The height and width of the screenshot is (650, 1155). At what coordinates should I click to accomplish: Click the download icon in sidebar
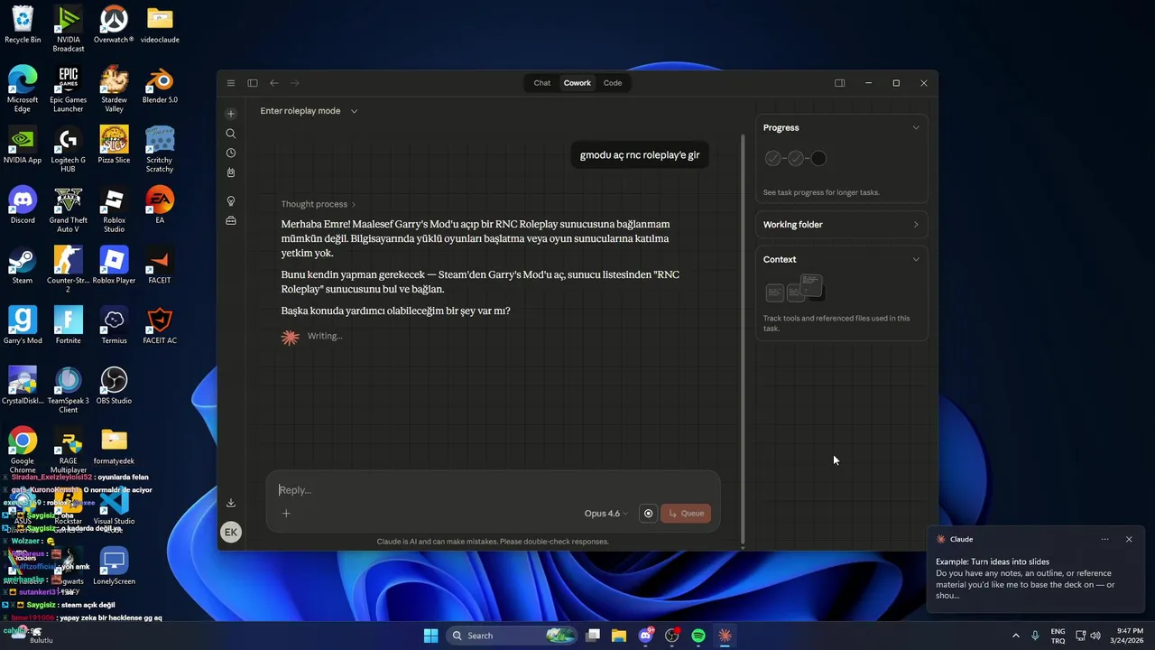(231, 503)
